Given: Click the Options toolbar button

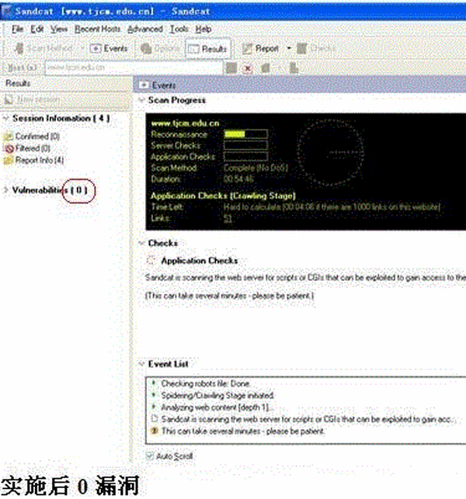Looking at the screenshot, I should [x=161, y=48].
